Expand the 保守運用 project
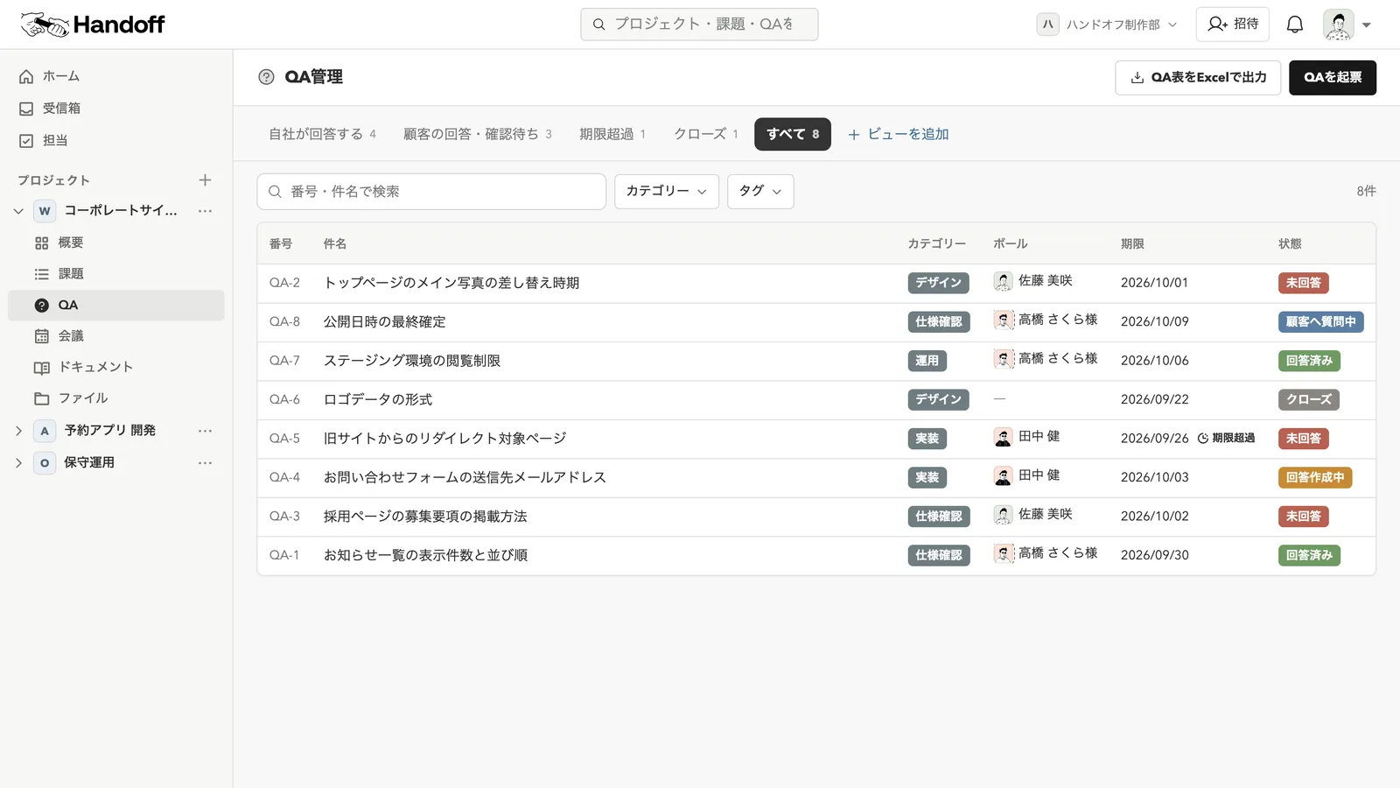The height and width of the screenshot is (788, 1400). (x=18, y=463)
